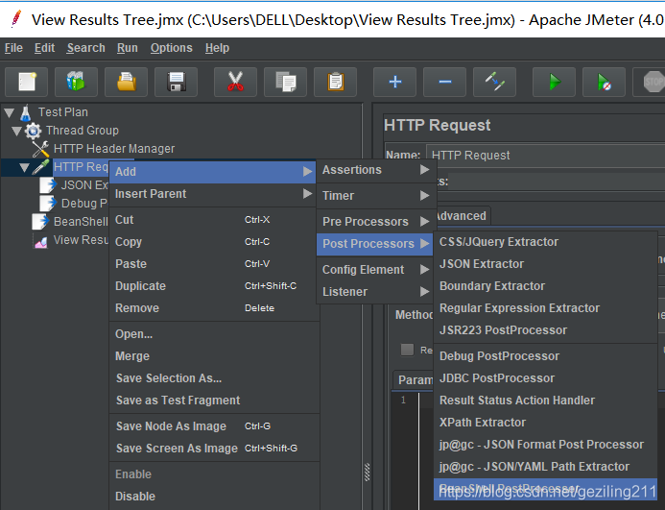Image resolution: width=665 pixels, height=510 pixels.
Task: Click the Cut scissors icon
Action: pyautogui.click(x=235, y=82)
